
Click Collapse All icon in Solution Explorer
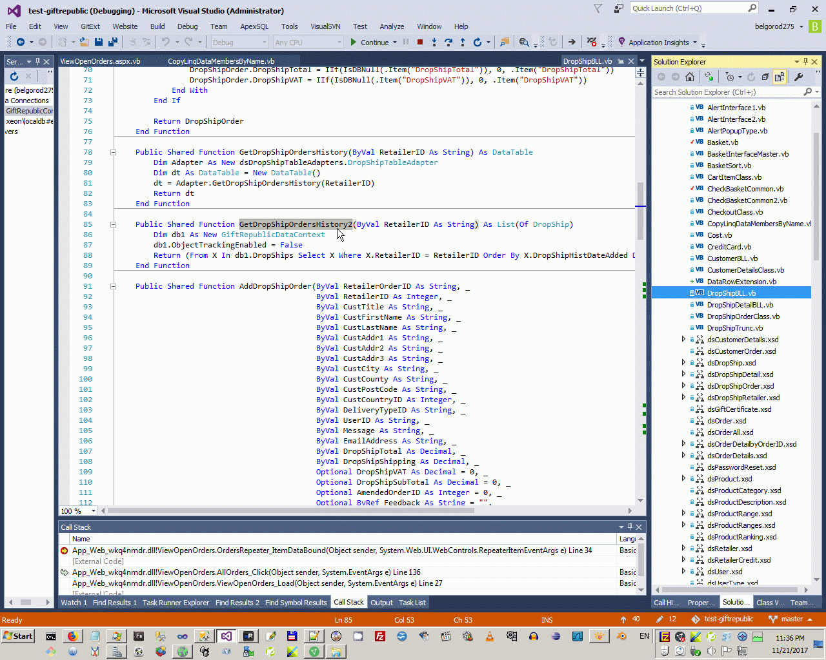click(x=765, y=77)
